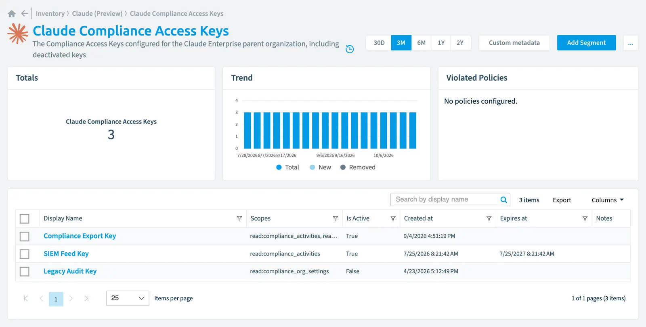Select the 2Y time range
Viewport: 646px width, 327px height.
point(460,43)
